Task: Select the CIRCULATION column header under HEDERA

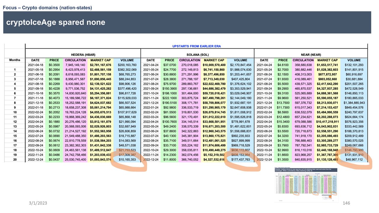Action: pyautogui.click(x=75, y=60)
